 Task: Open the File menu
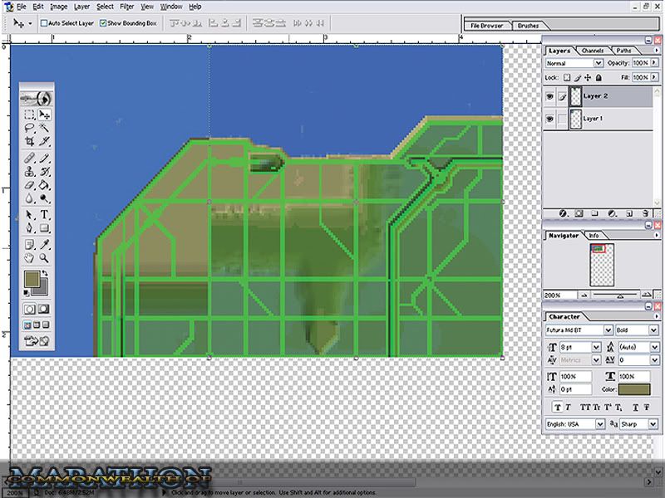pyautogui.click(x=22, y=7)
